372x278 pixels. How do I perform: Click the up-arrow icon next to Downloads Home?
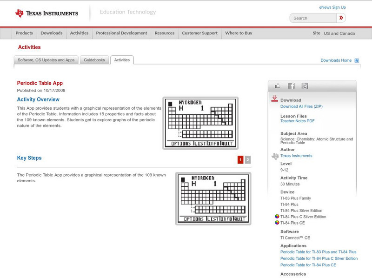(356, 60)
